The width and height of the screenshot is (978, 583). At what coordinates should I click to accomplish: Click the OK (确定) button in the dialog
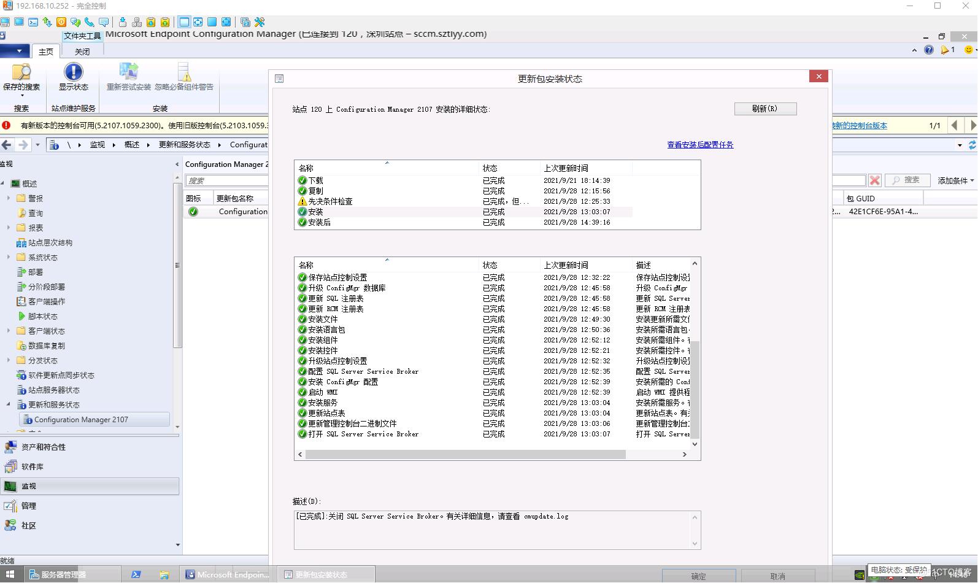[x=699, y=576]
